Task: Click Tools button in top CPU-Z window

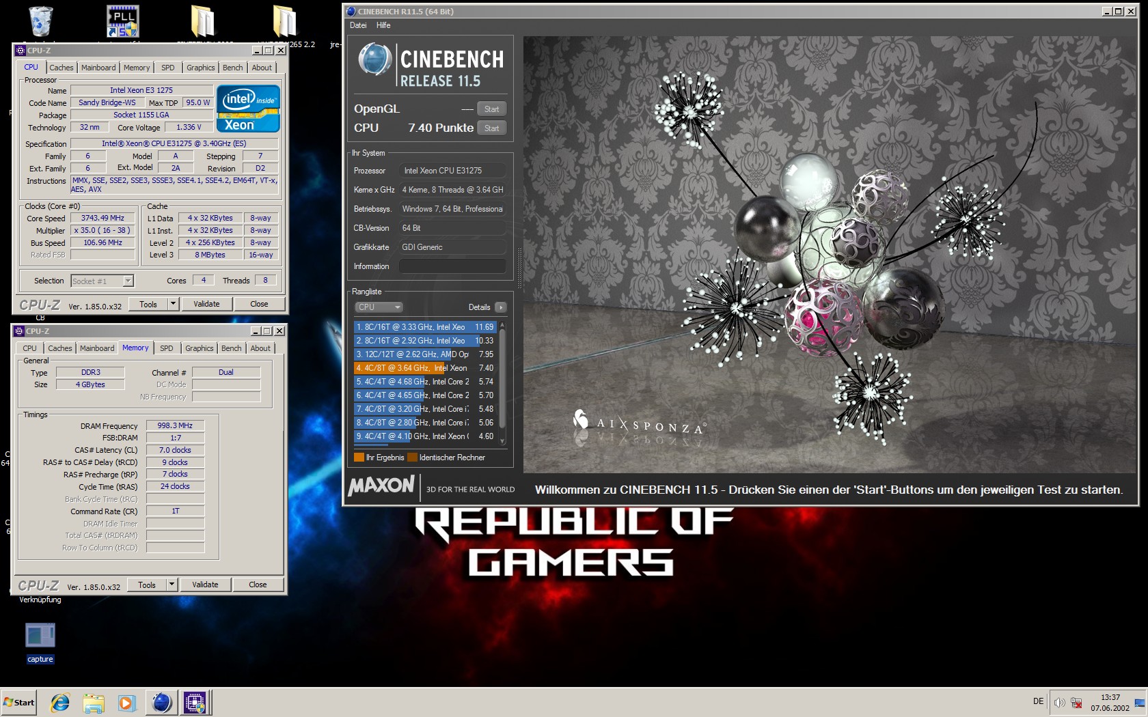Action: click(x=148, y=305)
